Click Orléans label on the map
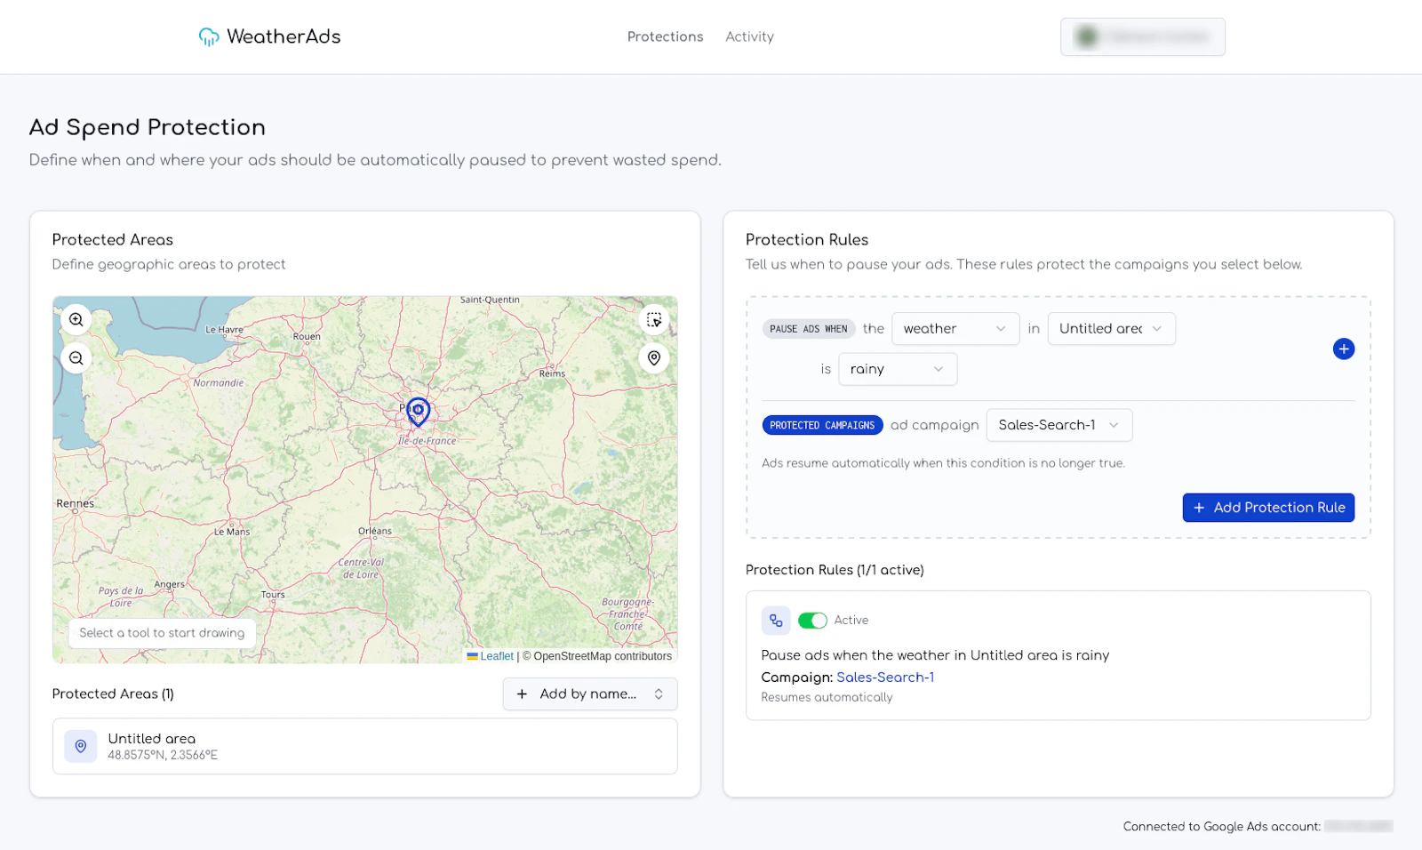Viewport: 1422px width, 850px height. [375, 531]
